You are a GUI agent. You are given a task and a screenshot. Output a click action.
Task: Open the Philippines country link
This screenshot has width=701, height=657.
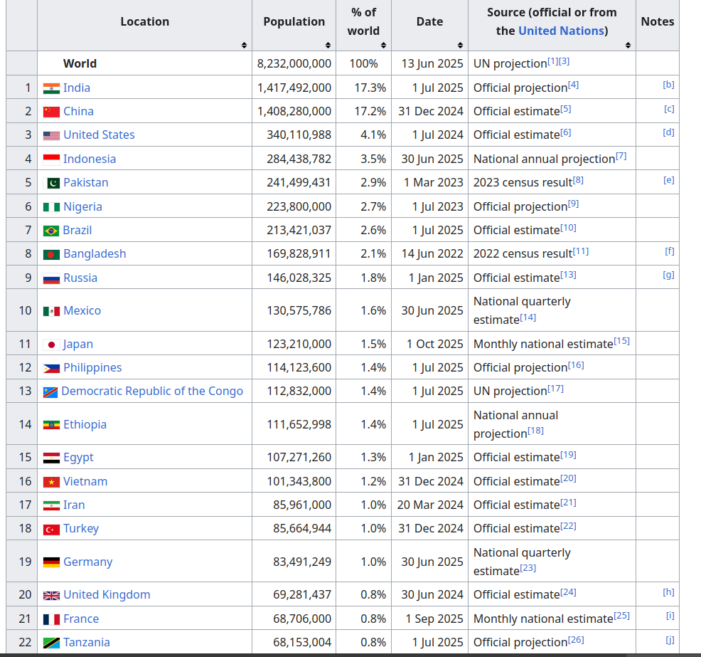pyautogui.click(x=92, y=367)
